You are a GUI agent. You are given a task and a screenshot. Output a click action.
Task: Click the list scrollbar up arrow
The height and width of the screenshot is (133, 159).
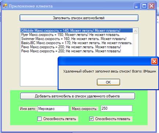click(136, 31)
